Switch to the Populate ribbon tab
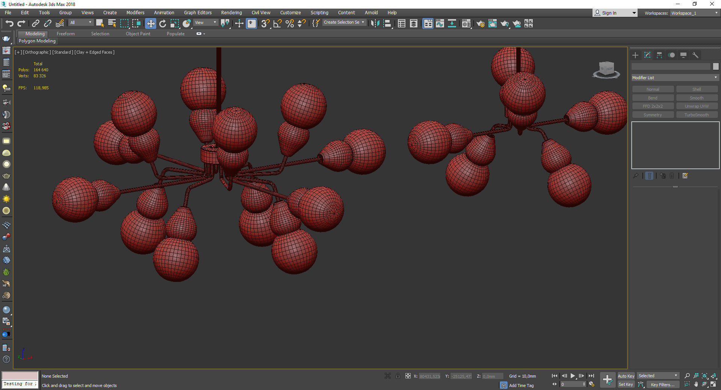Screen dimensions: 721x390 (175, 34)
